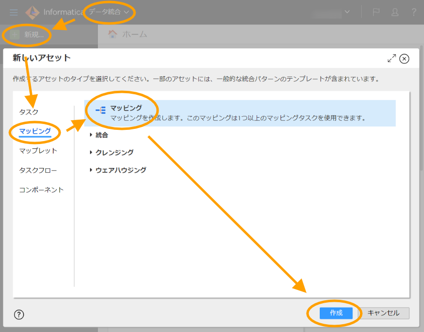This screenshot has width=424, height=332.
Task: Click the ホーム page title text
Action: click(x=135, y=35)
